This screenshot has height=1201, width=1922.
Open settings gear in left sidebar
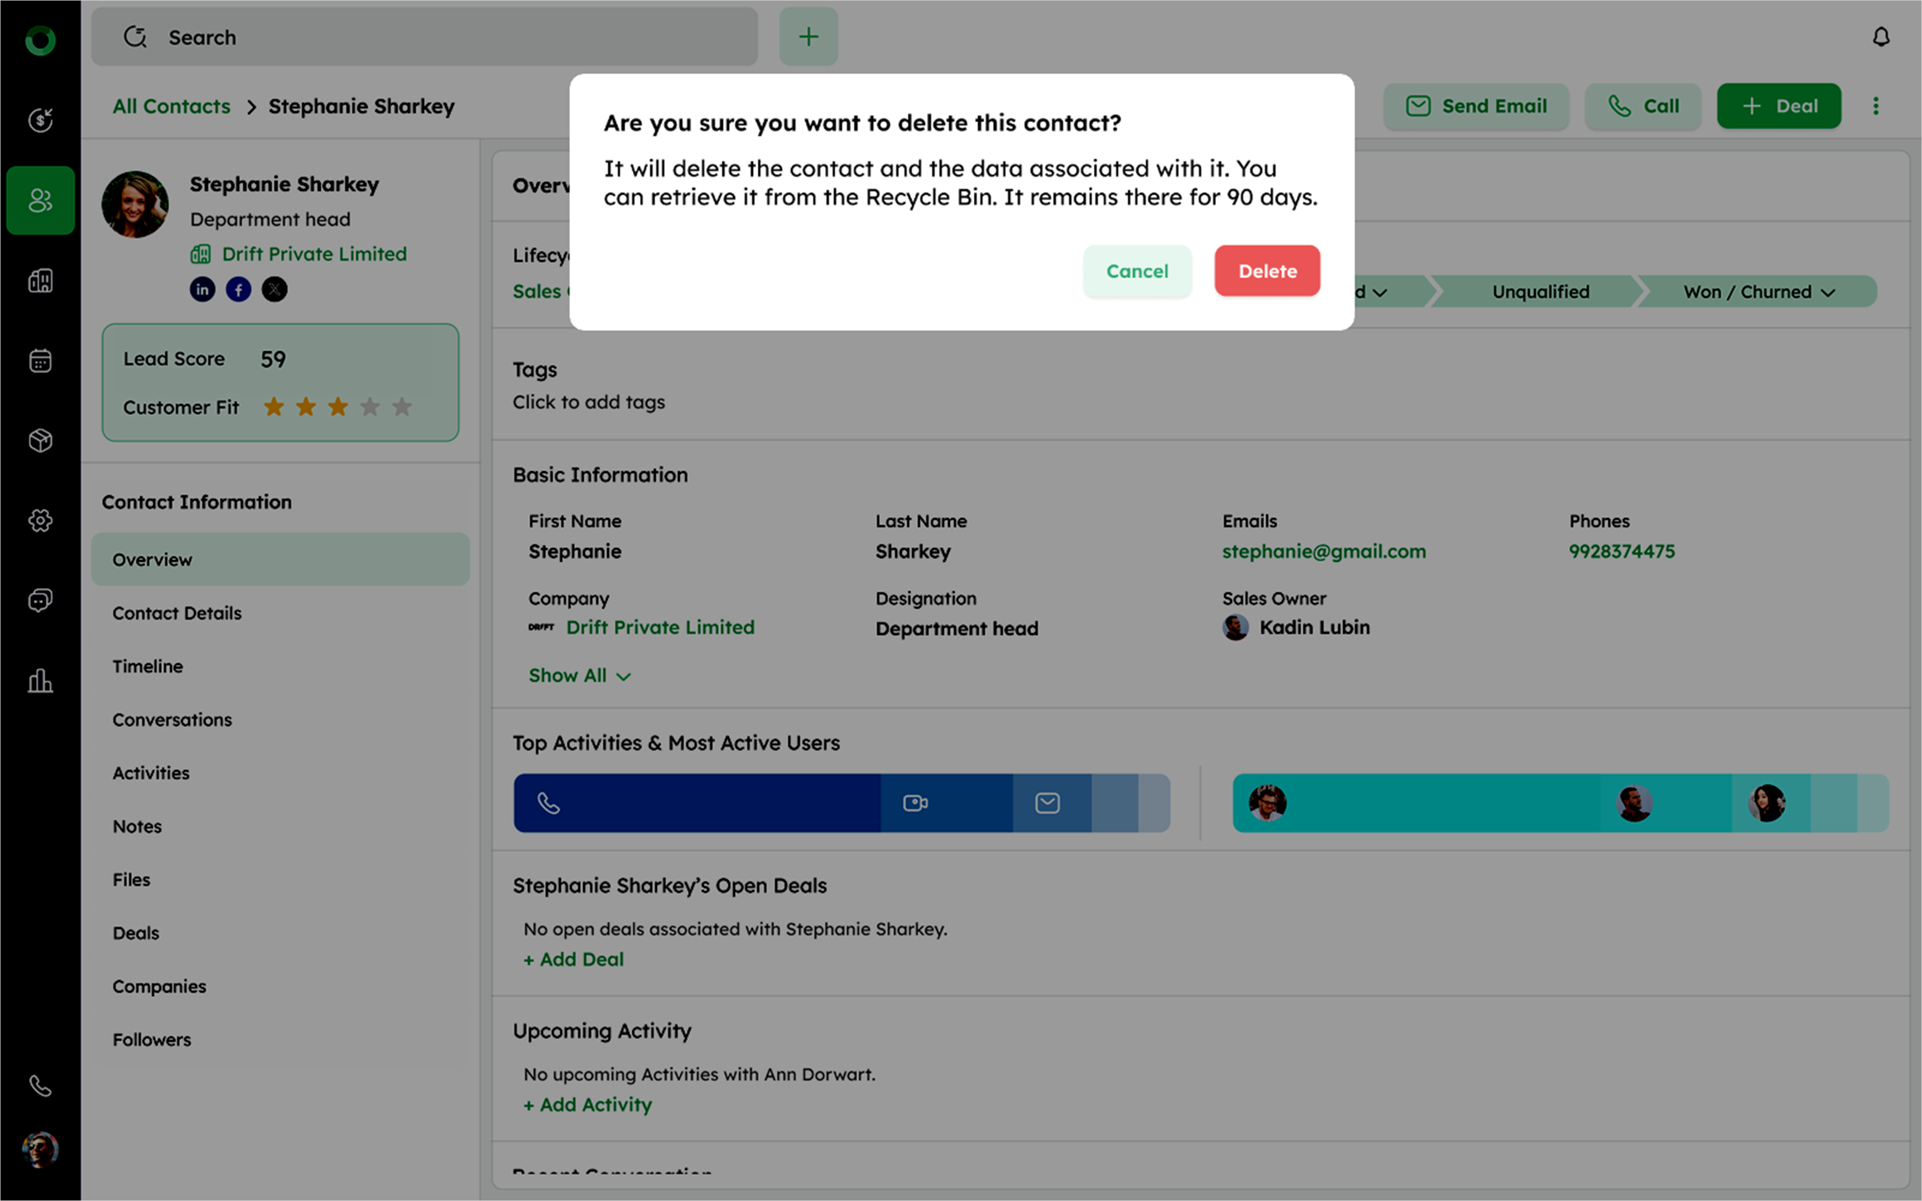[x=39, y=521]
